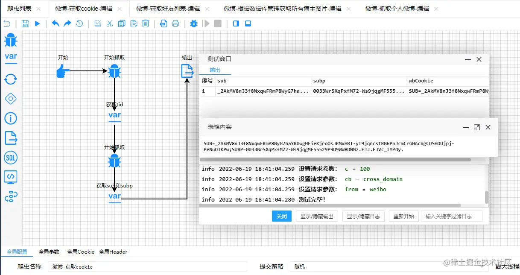Run the flow with the play icon
Image resolution: width=520 pixels, height=275 pixels.
(x=37, y=23)
